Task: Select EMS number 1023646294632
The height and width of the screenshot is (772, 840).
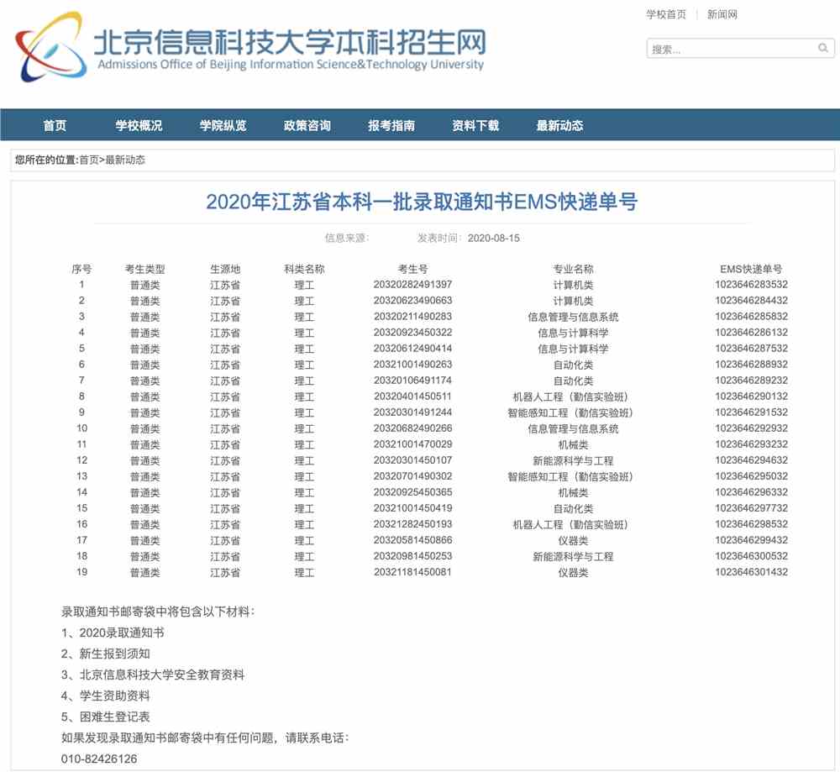Action: (751, 460)
